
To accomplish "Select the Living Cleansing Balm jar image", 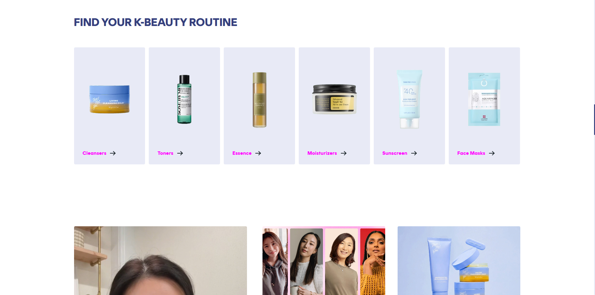I will (x=109, y=99).
